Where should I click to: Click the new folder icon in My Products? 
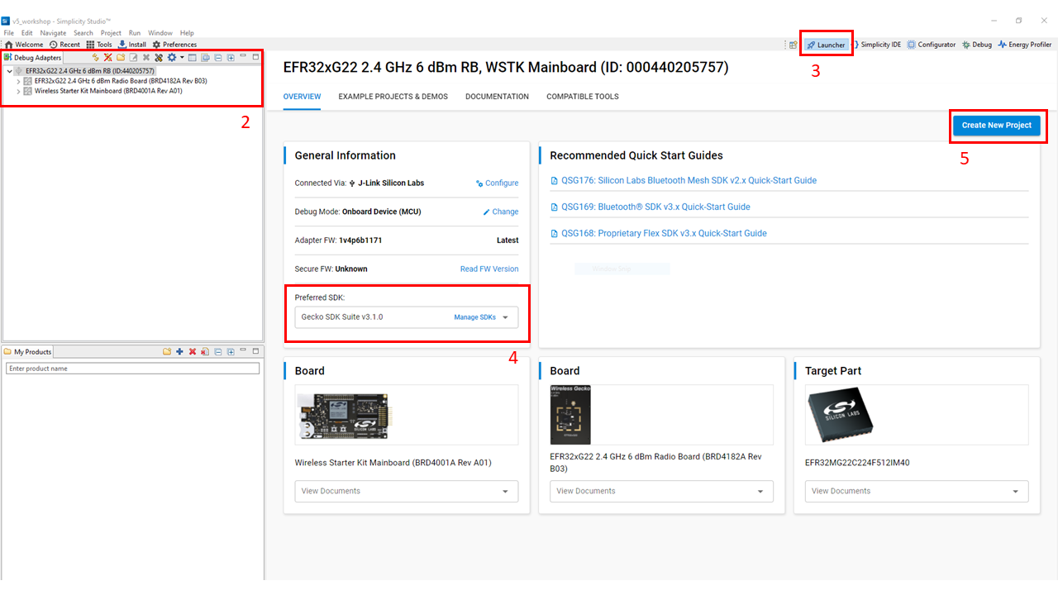pos(167,352)
